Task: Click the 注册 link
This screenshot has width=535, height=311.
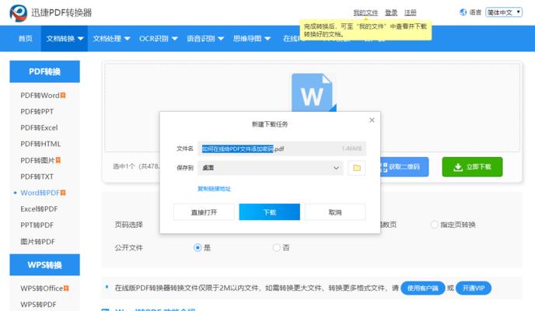Action: pyautogui.click(x=410, y=12)
